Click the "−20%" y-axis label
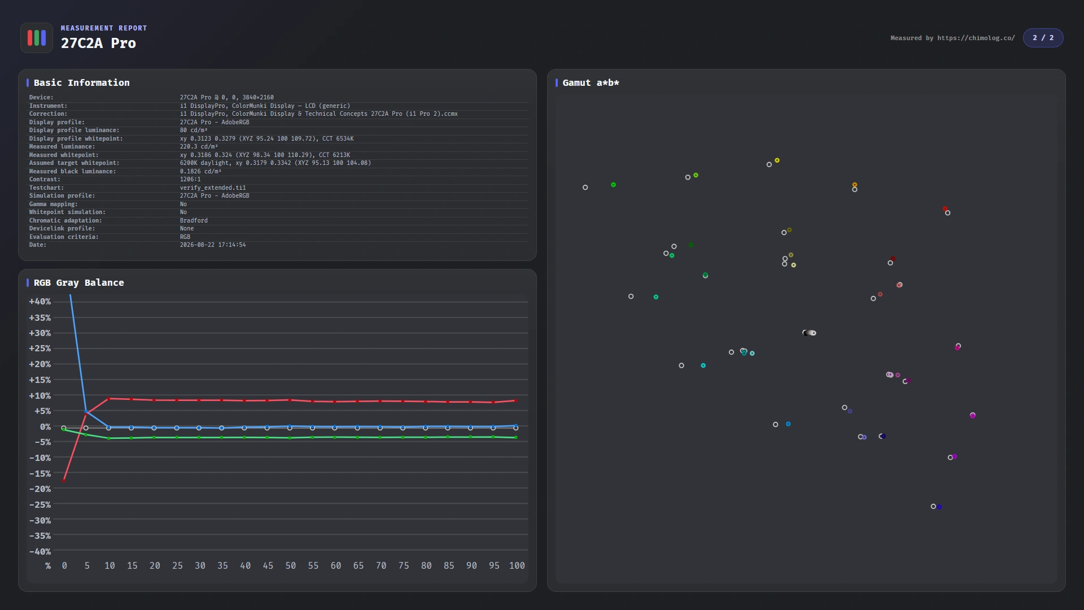 pos(40,489)
